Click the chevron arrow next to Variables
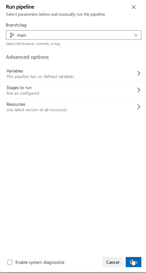This screenshot has height=273, width=146. pyautogui.click(x=139, y=73)
